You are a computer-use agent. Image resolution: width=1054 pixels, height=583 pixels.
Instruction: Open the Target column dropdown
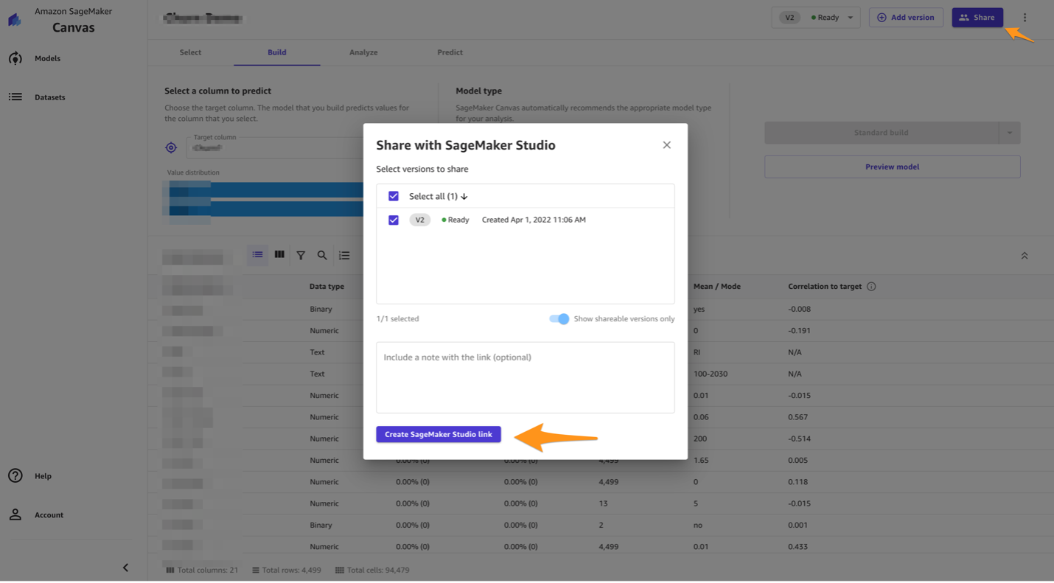click(274, 147)
